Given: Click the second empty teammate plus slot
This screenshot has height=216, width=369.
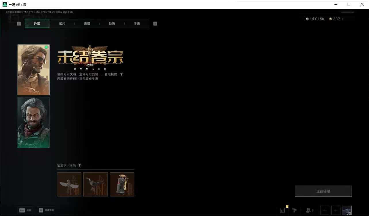Looking at the screenshot, I should pyautogui.click(x=336, y=210).
